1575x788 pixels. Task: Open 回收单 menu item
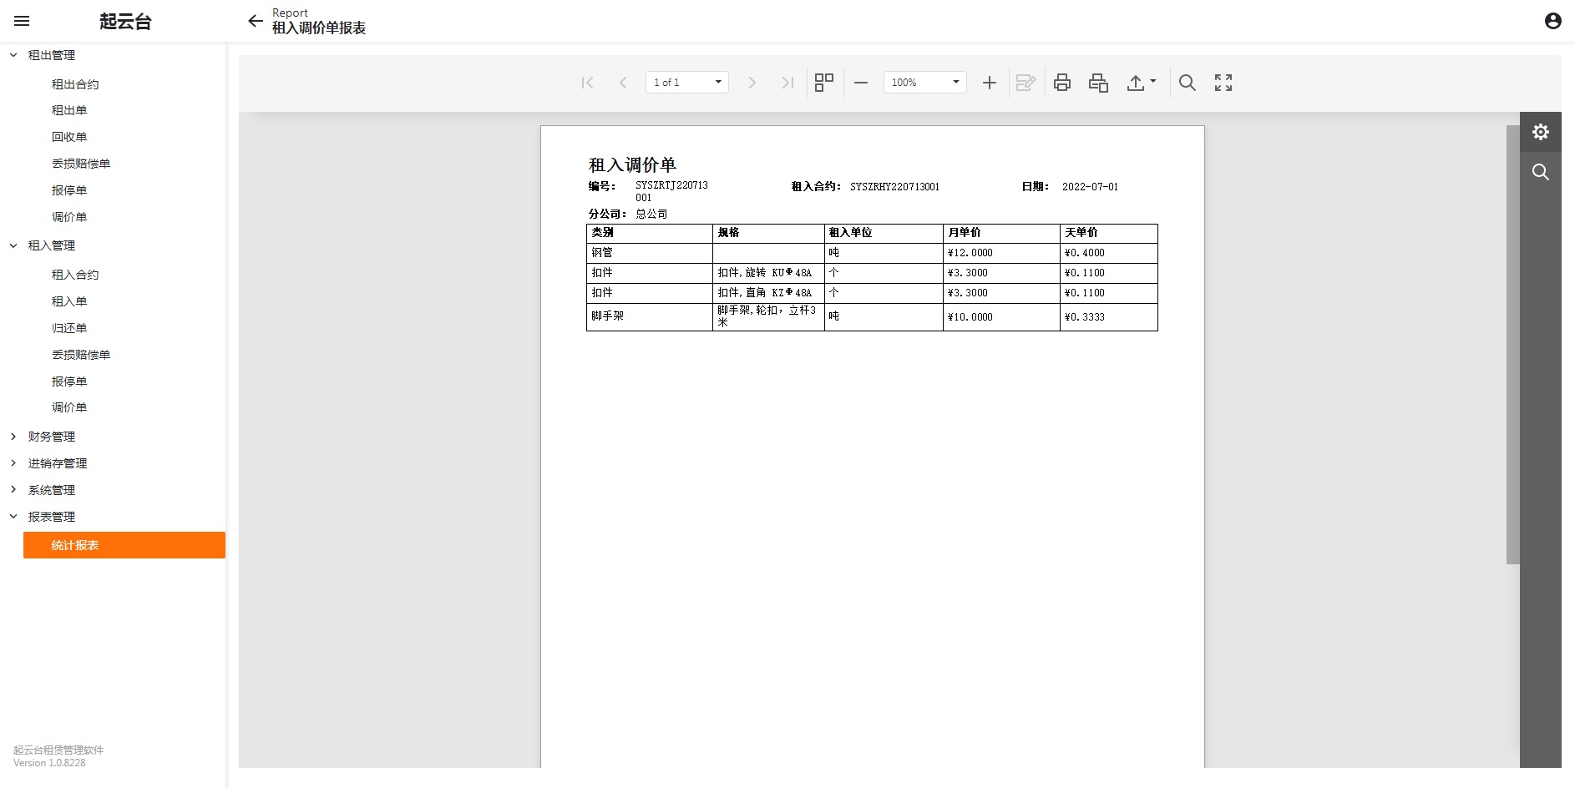[69, 137]
